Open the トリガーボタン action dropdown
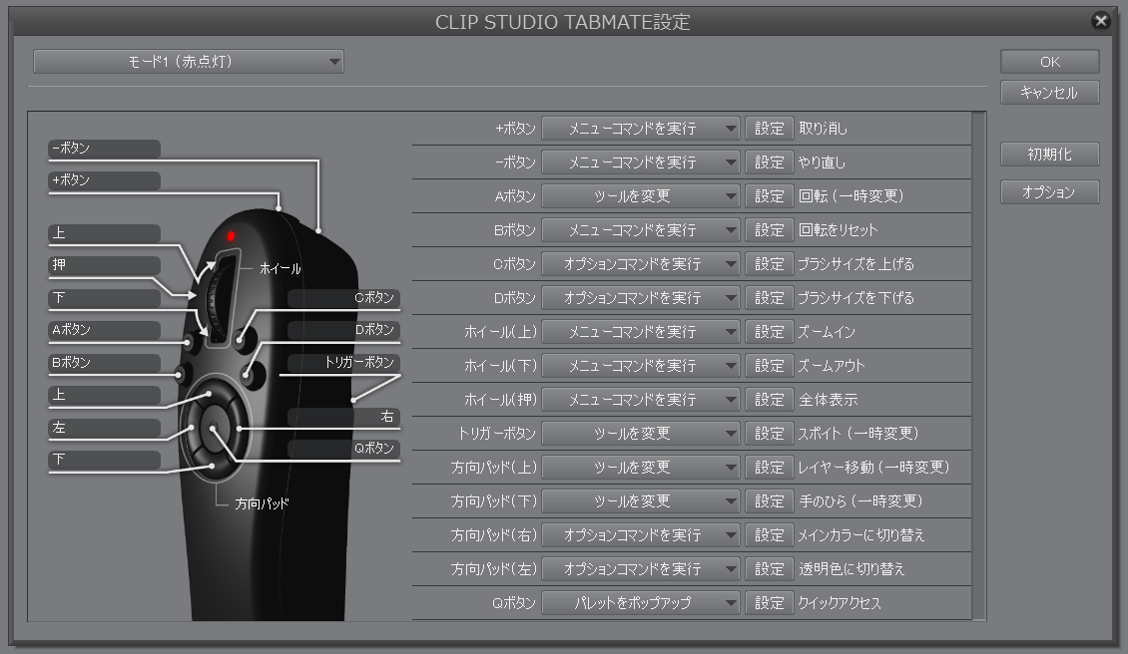 pyautogui.click(x=640, y=434)
